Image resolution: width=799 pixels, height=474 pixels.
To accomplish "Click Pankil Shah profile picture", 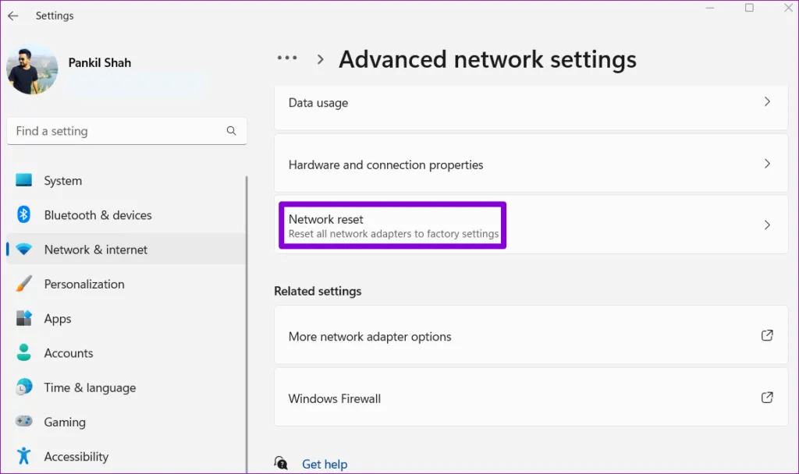I will click(x=32, y=69).
